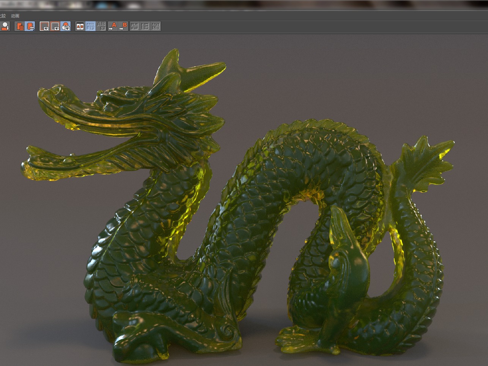The image size is (488, 366).
Task: Click the delete image trash icon
Action: [x=19, y=26]
